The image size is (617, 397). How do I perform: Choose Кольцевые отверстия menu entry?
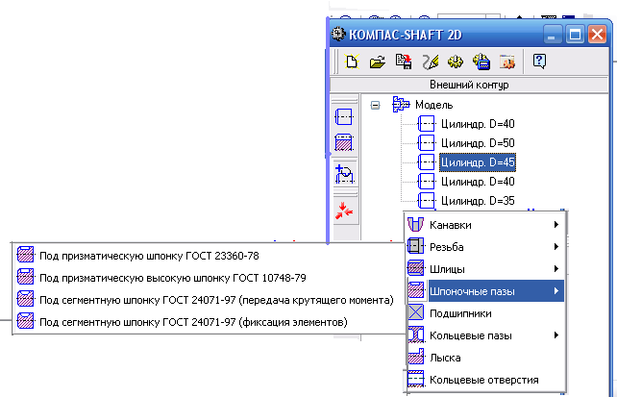485,380
